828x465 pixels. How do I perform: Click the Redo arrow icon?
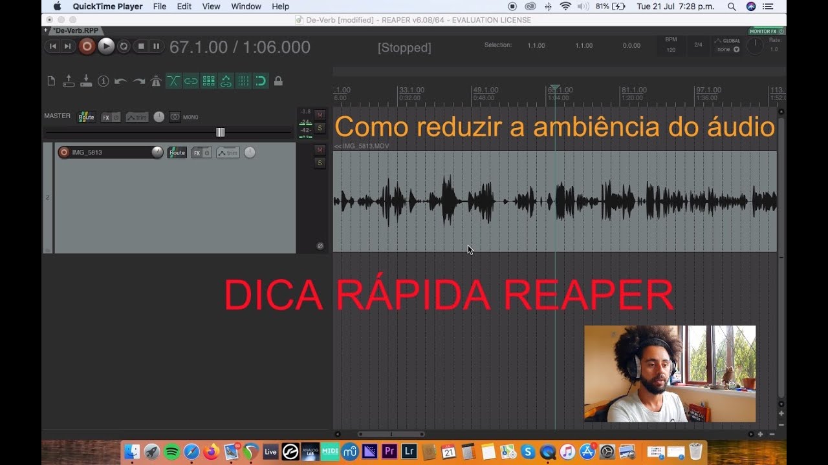[138, 81]
